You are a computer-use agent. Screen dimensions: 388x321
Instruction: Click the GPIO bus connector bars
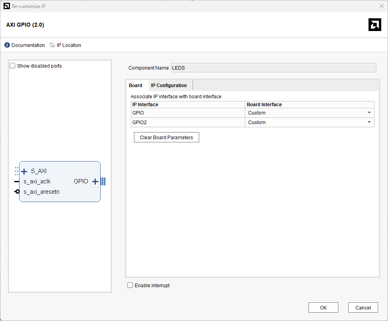(x=103, y=181)
